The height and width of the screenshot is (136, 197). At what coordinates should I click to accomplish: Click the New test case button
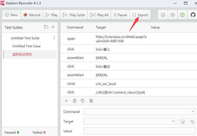click(x=11, y=15)
